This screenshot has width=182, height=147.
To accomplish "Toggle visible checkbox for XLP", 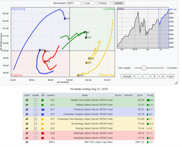I will pyautogui.click(x=35, y=114).
